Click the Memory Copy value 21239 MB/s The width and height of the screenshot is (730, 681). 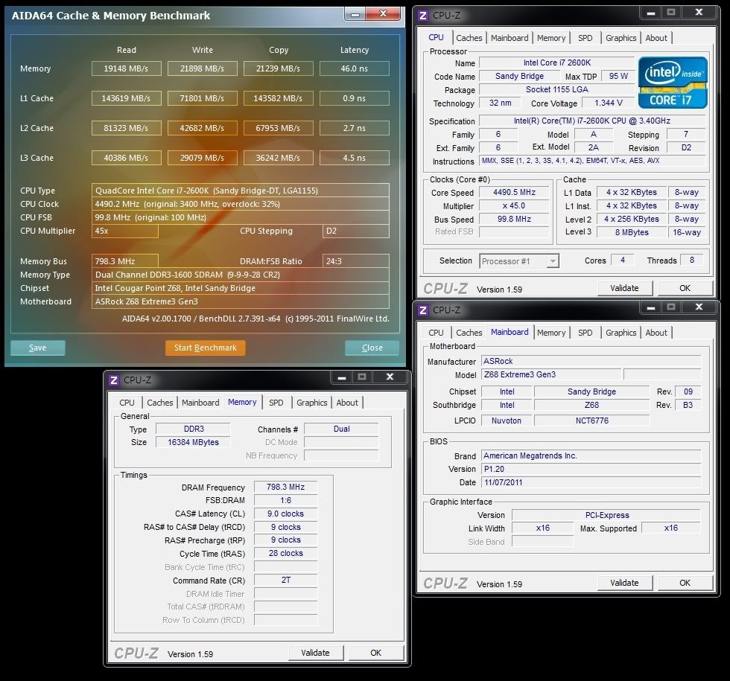(x=278, y=68)
